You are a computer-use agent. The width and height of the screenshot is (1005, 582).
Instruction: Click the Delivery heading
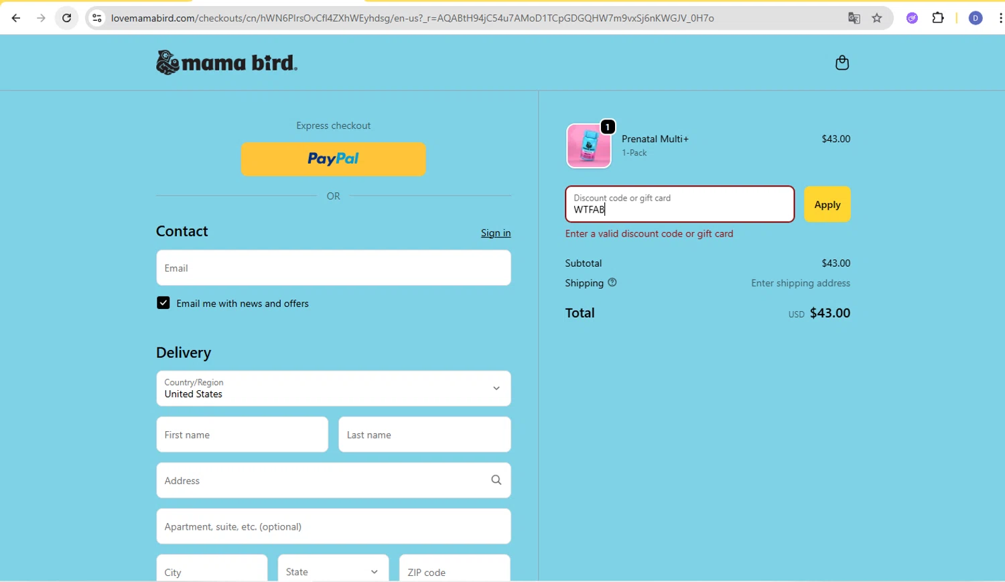tap(184, 353)
